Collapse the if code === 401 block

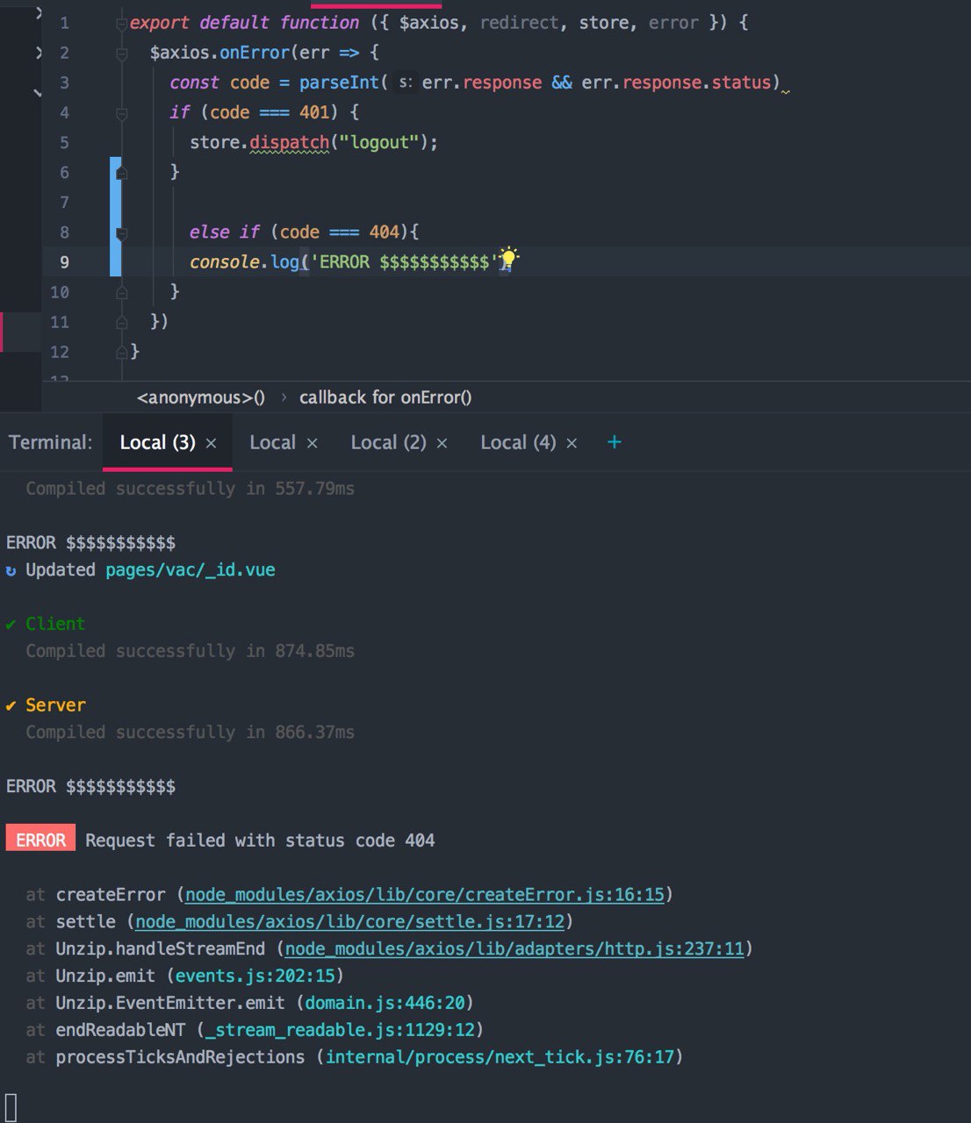coord(121,113)
